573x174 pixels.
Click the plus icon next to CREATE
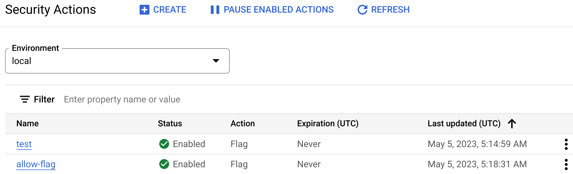144,9
